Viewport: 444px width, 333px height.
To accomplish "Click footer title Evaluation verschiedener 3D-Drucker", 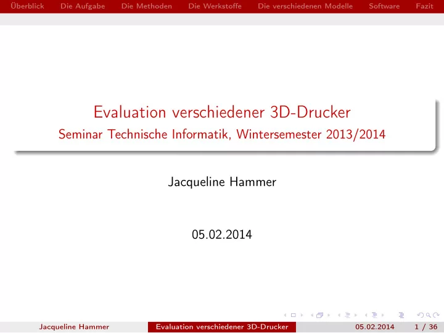I will tap(222, 327).
